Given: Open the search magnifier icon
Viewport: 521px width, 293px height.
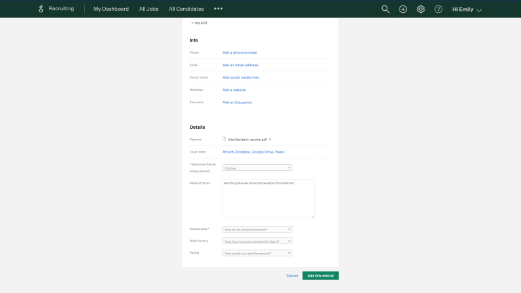Looking at the screenshot, I should pos(385,9).
